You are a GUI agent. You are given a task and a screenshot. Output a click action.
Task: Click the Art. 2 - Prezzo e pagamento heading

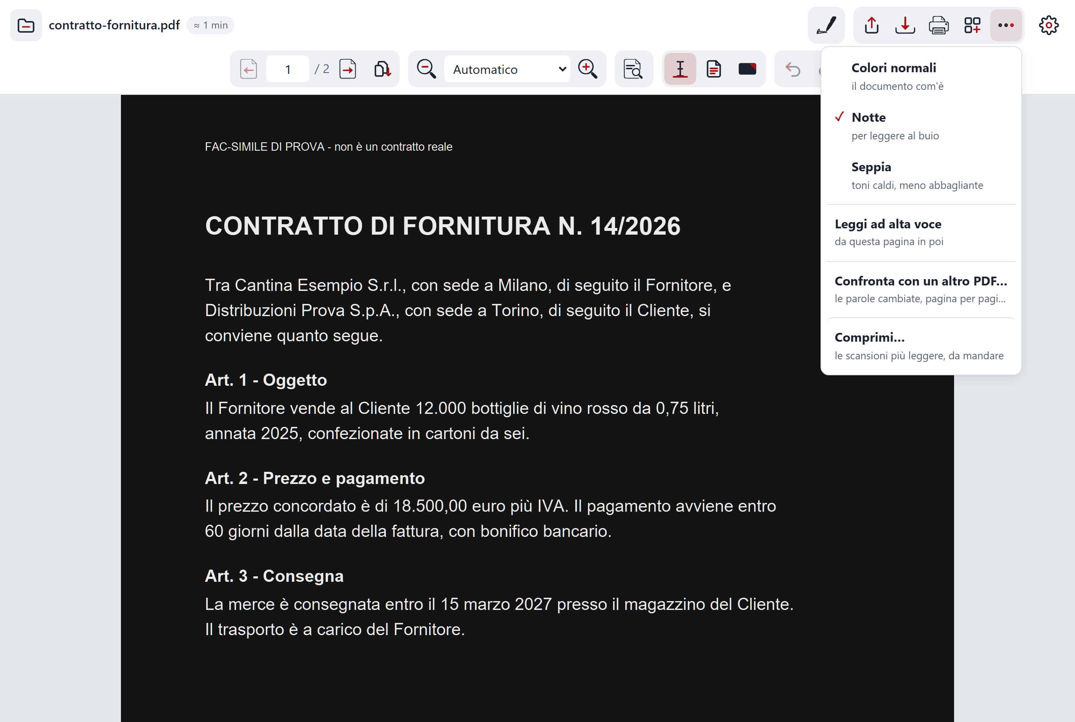coord(315,479)
